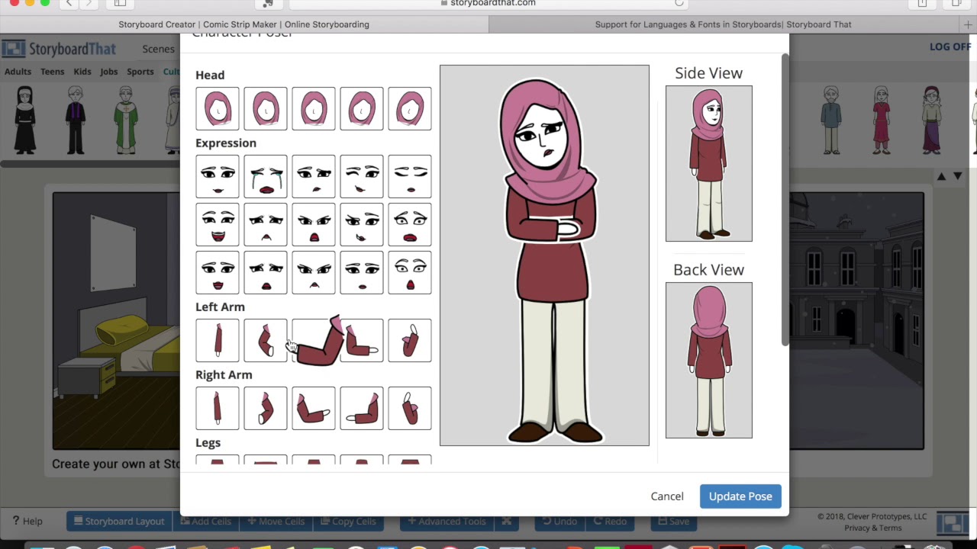
Task: Choose the winking expression
Action: (362, 176)
